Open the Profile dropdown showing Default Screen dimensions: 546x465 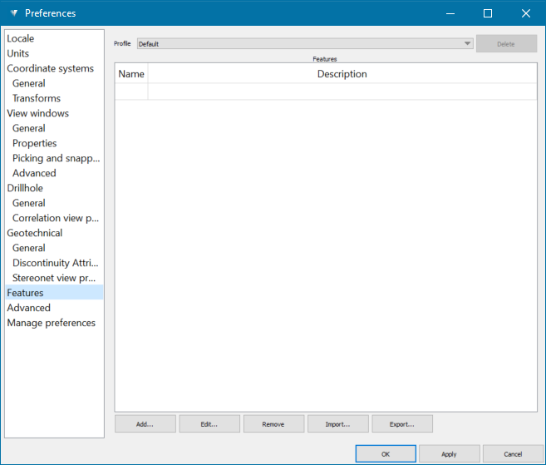click(x=305, y=44)
